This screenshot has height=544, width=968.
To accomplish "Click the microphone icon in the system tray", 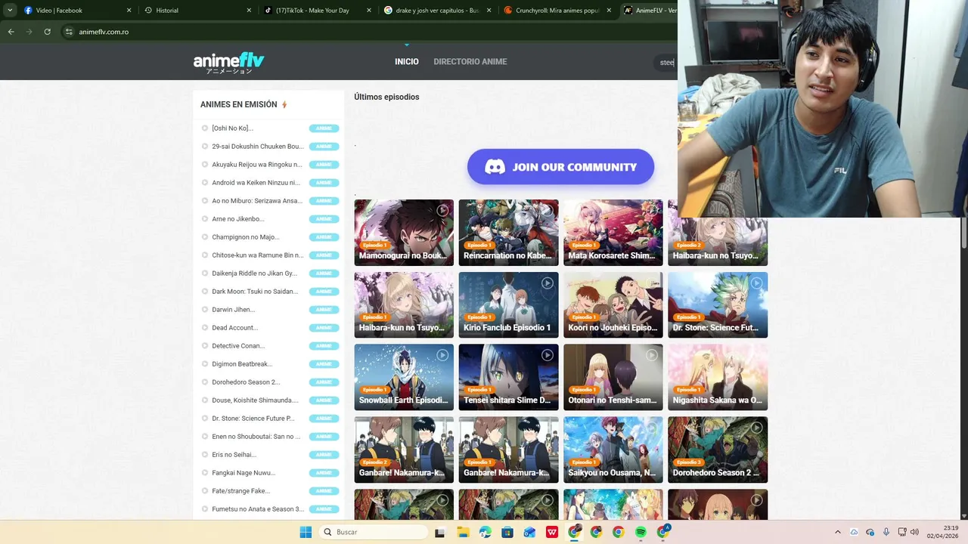I will point(886,532).
